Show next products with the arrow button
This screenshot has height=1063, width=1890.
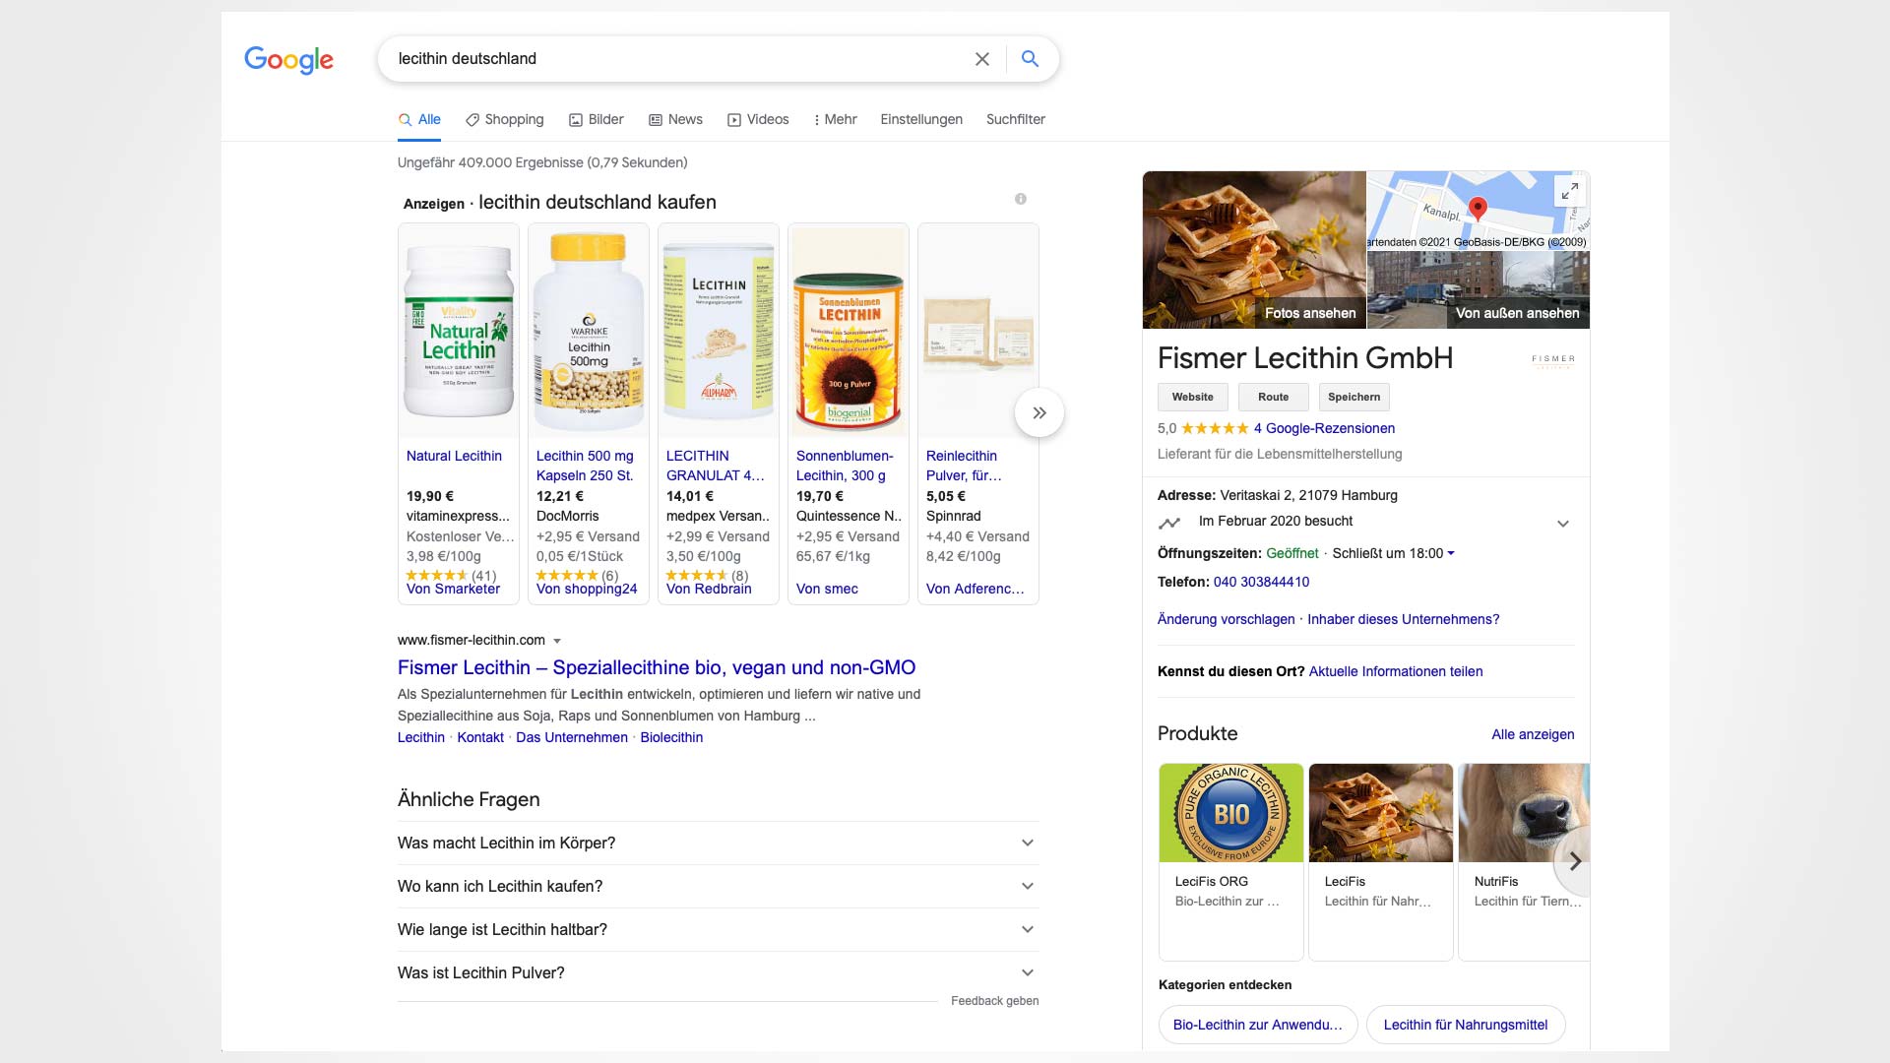1575,861
